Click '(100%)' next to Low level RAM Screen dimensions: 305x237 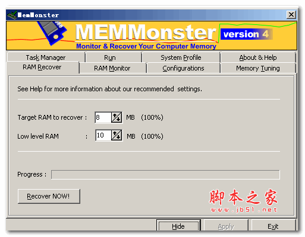152,136
